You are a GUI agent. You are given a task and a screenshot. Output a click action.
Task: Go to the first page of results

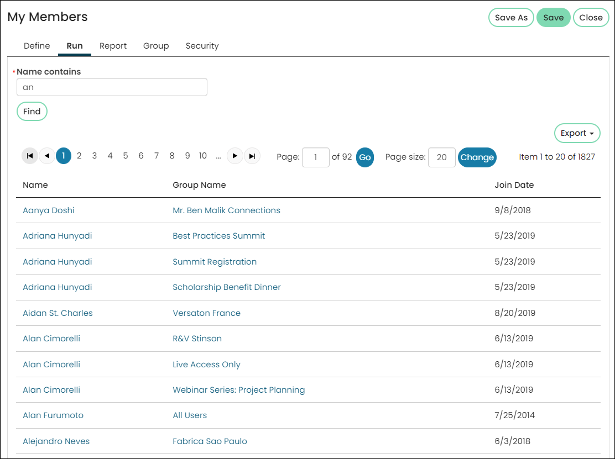(29, 156)
